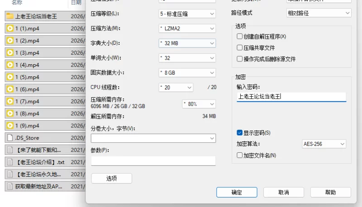
Task: Click the 名称 column header in file list
Action: click(x=17, y=3)
